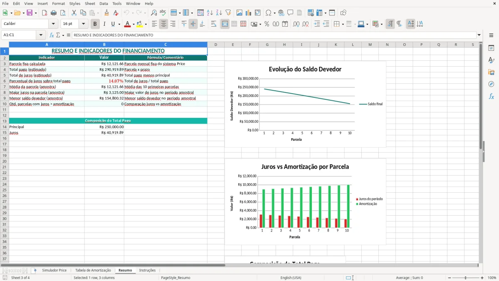Click the Sort Descending icon
The width and height of the screenshot is (499, 281).
219,13
